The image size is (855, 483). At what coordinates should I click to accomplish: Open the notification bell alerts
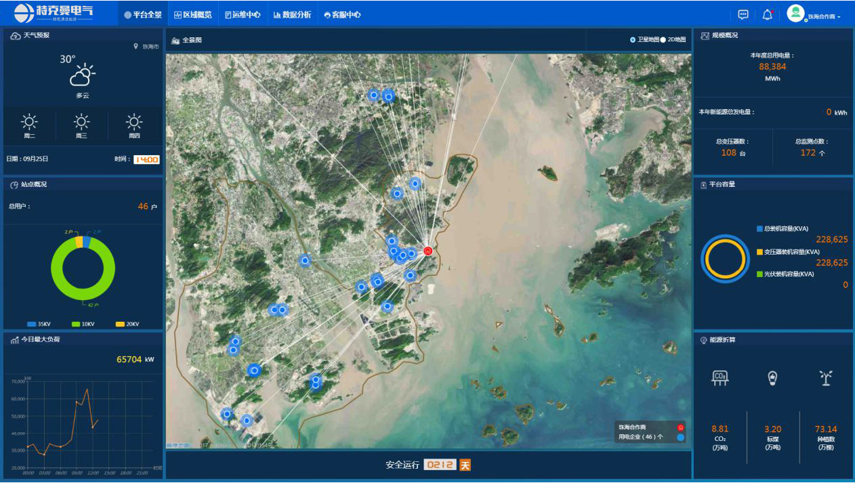[767, 14]
